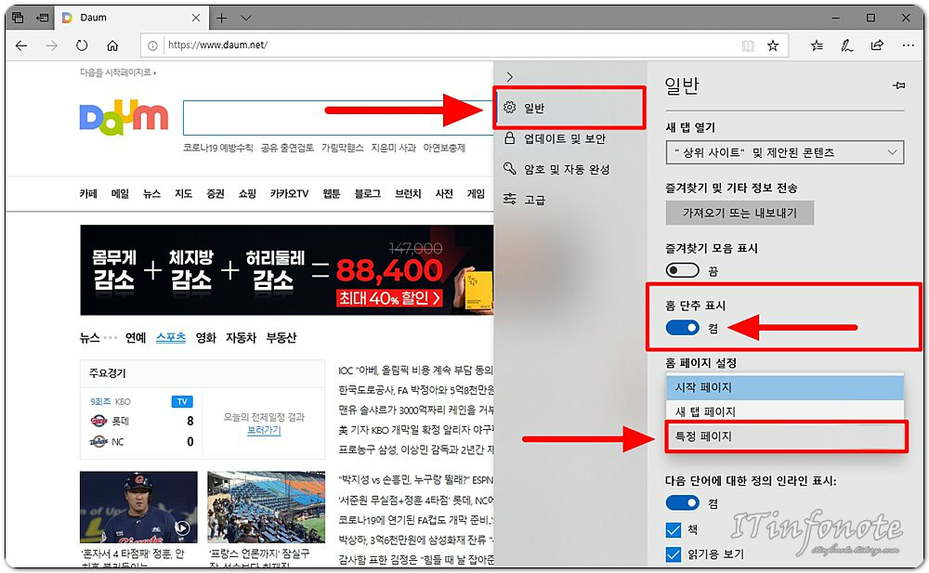Toggle the inline definitions switch

683,503
